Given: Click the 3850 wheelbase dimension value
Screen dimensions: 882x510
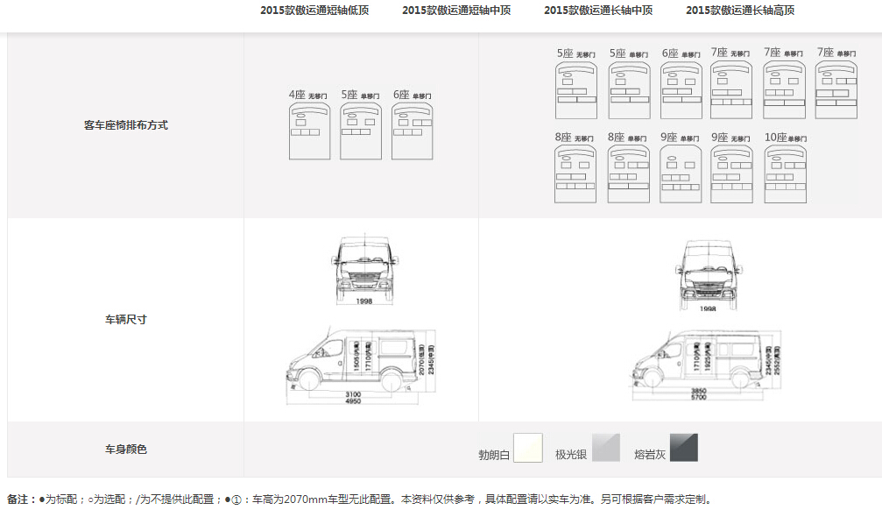Looking at the screenshot, I should click(x=699, y=391).
